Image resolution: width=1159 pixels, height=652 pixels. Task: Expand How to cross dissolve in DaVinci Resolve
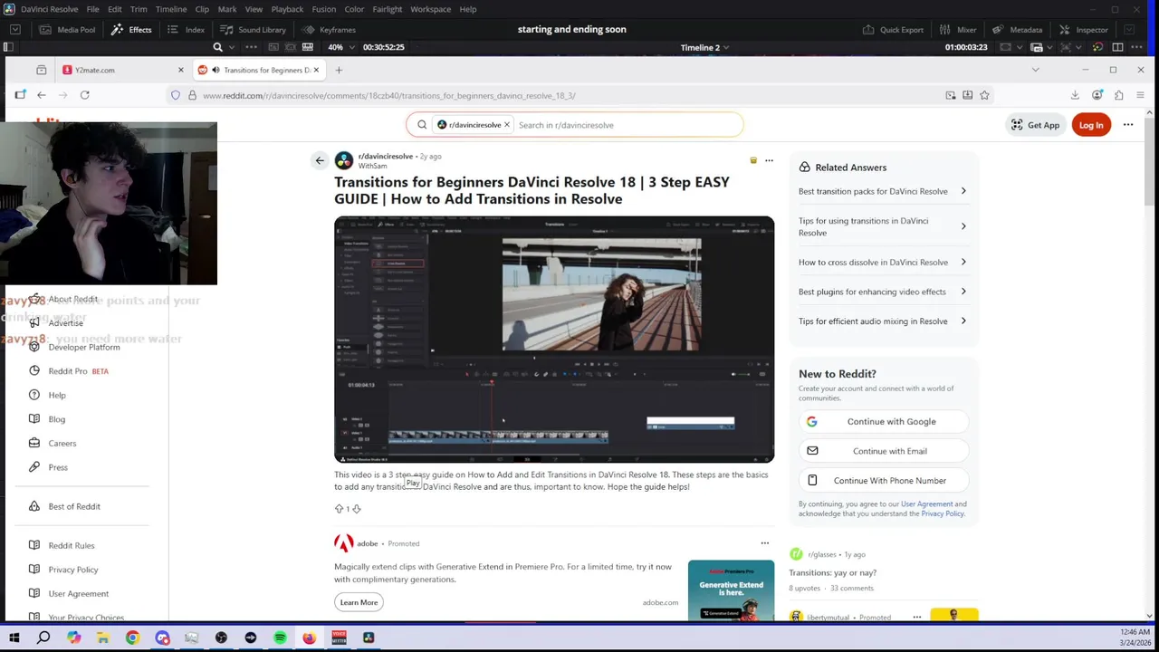883,263
